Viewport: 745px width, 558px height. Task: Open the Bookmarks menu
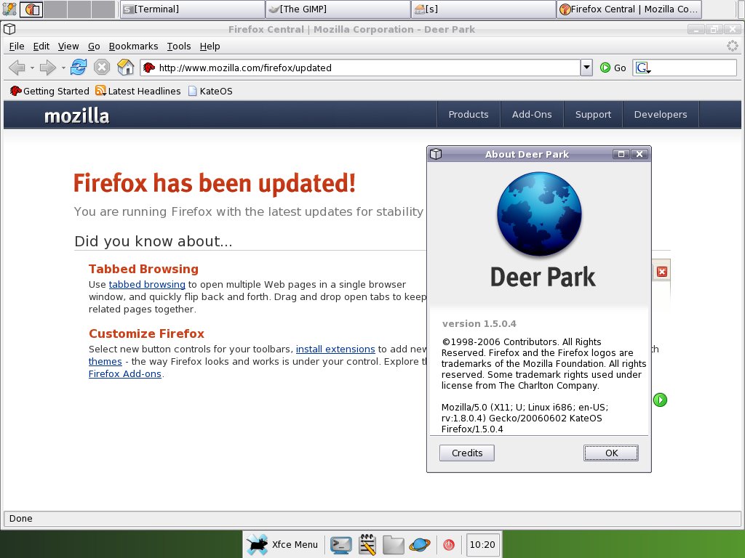click(x=134, y=46)
